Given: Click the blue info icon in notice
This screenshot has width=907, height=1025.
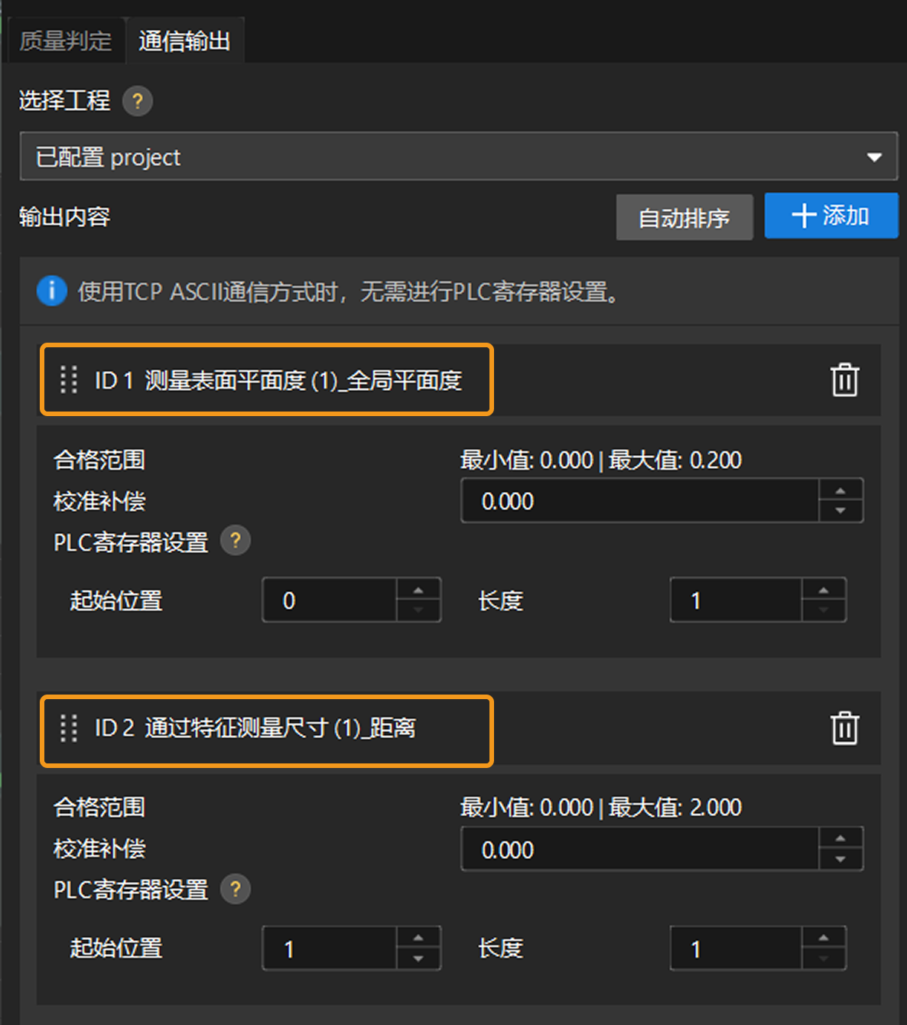Looking at the screenshot, I should click(x=52, y=291).
